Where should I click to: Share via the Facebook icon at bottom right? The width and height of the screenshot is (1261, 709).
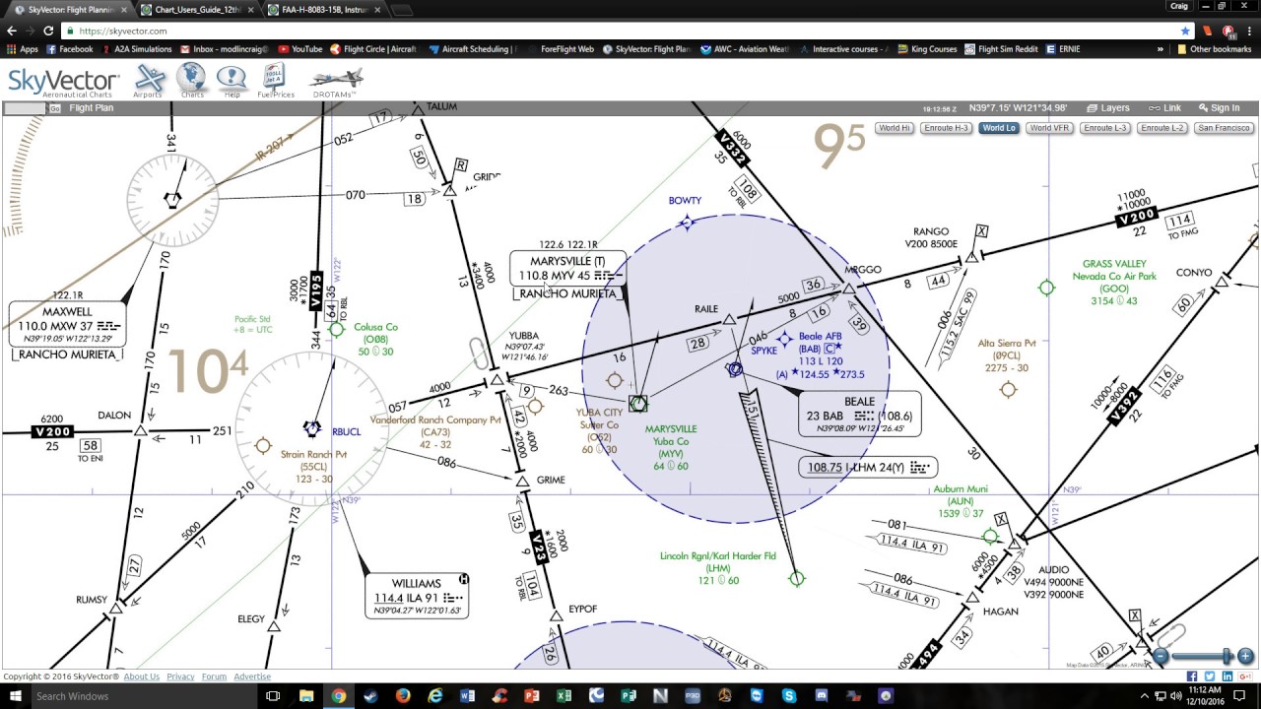pos(1192,677)
